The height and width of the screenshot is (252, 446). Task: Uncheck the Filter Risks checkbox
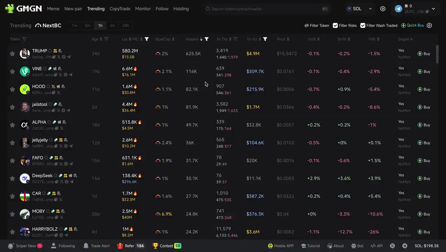coord(335,26)
